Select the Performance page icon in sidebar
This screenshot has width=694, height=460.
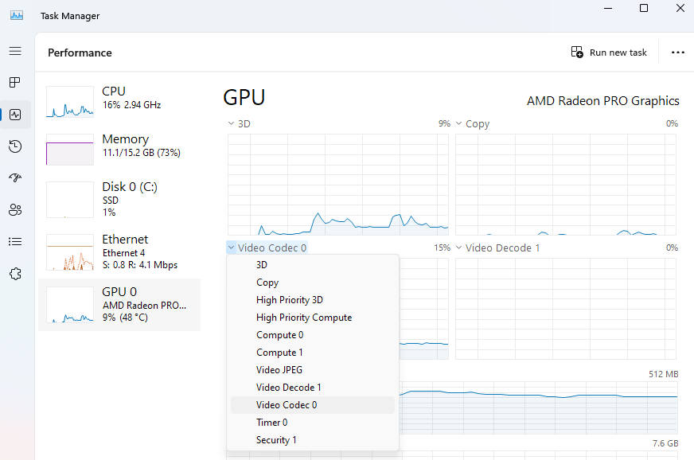coord(15,115)
